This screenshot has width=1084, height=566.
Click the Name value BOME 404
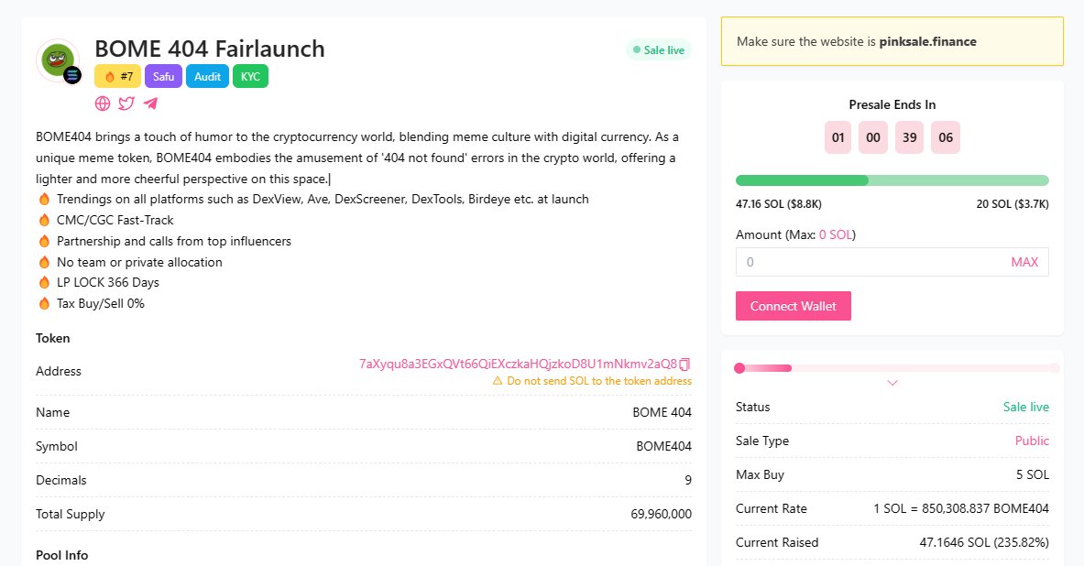tap(662, 412)
